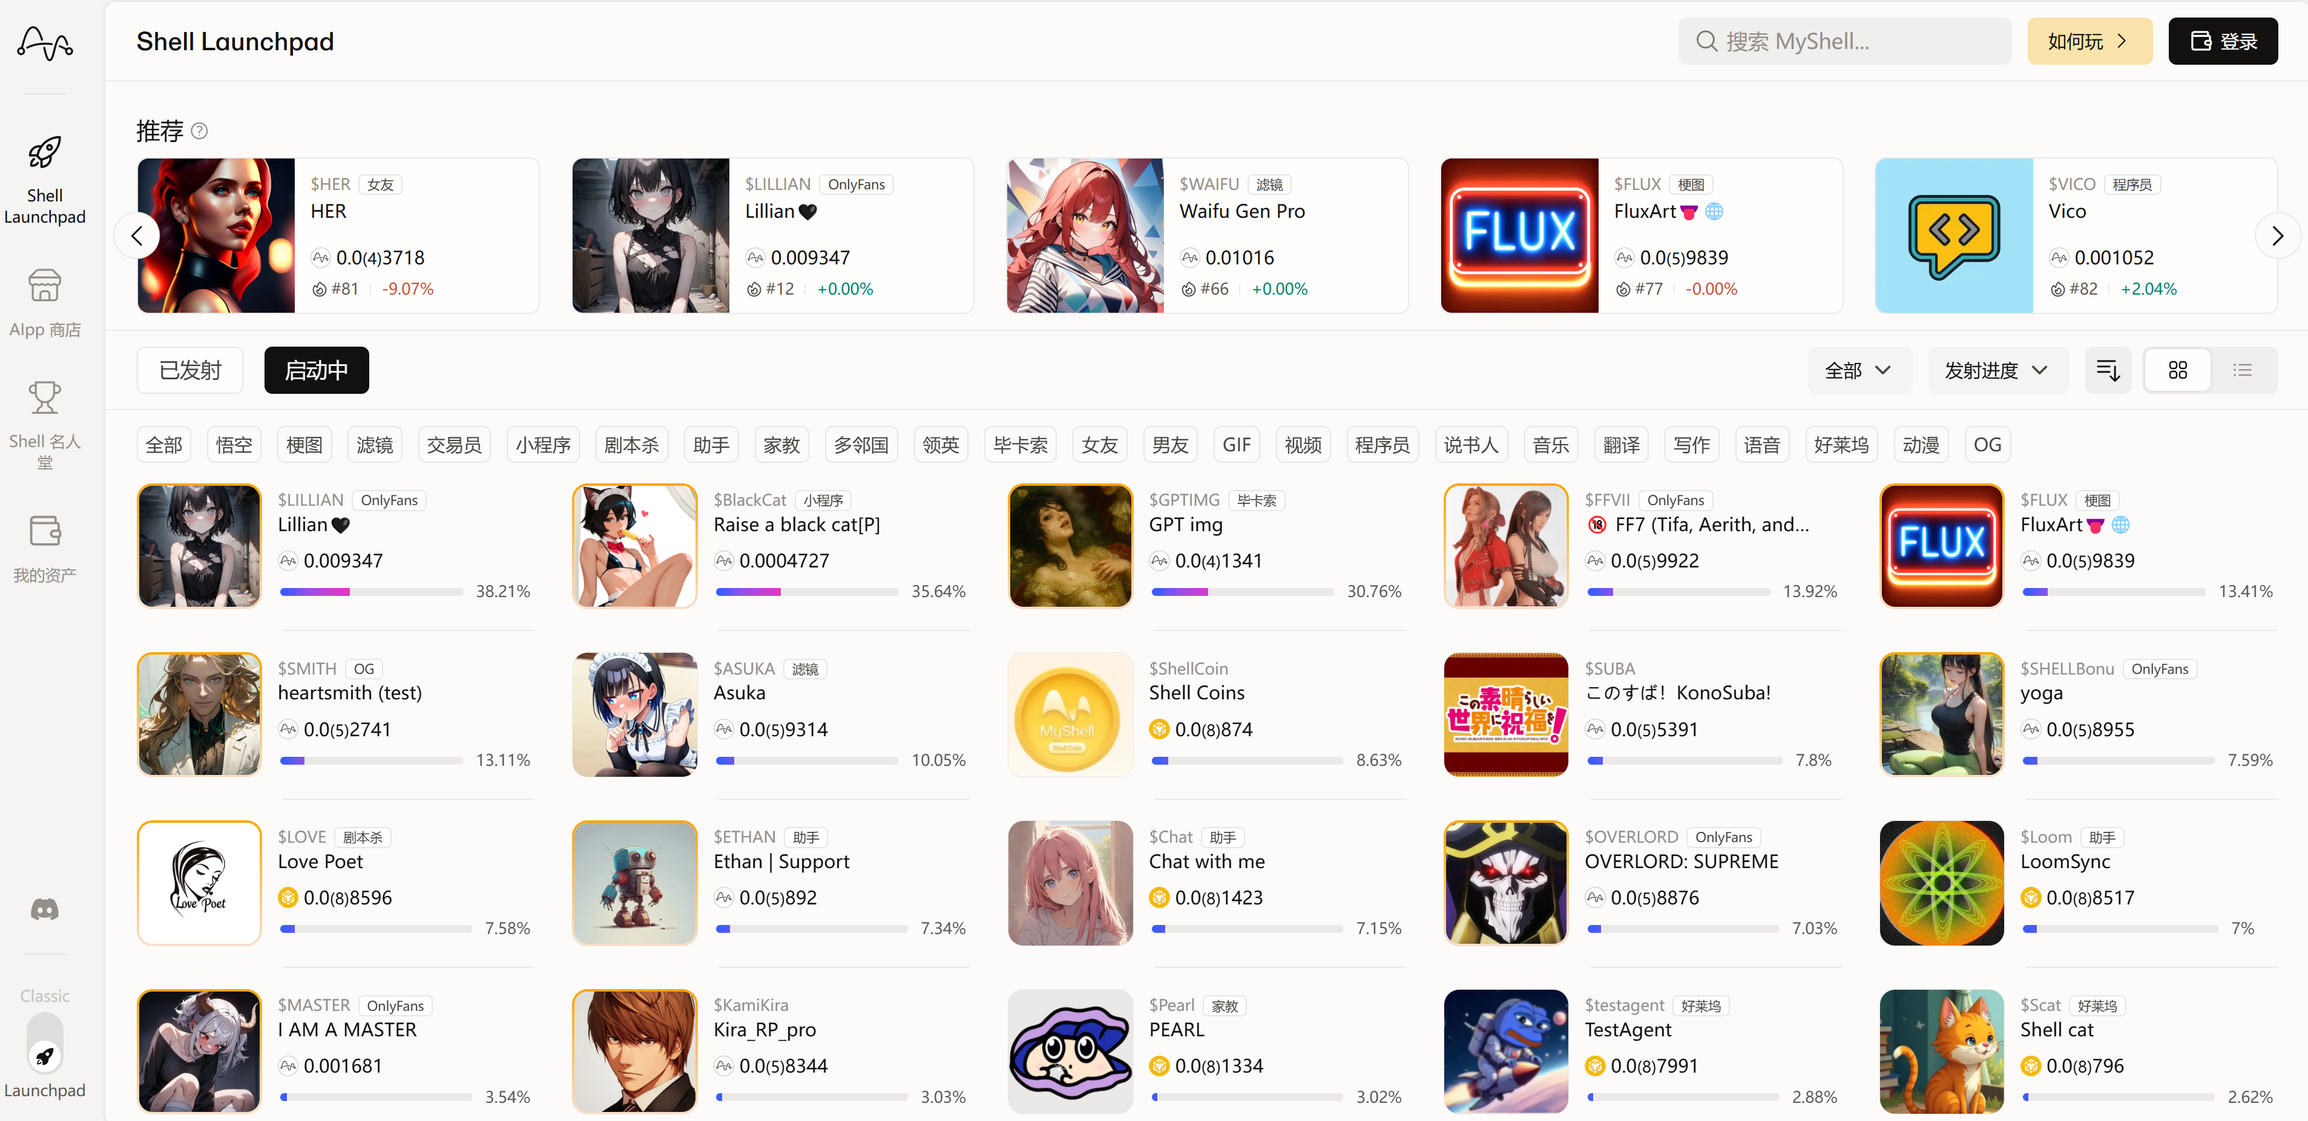Click Lillian's 38.21% launch progress bar
This screenshot has height=1121, width=2308.
coord(371,592)
